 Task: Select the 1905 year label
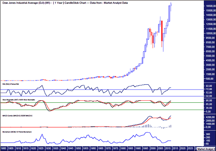click(x=11, y=148)
